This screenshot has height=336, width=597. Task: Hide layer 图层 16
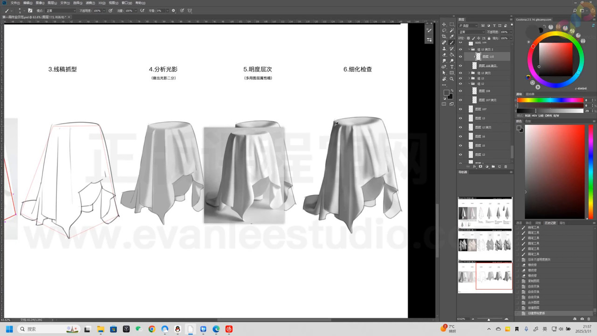460,136
